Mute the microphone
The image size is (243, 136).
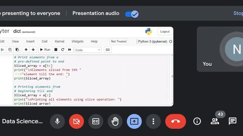57,121
